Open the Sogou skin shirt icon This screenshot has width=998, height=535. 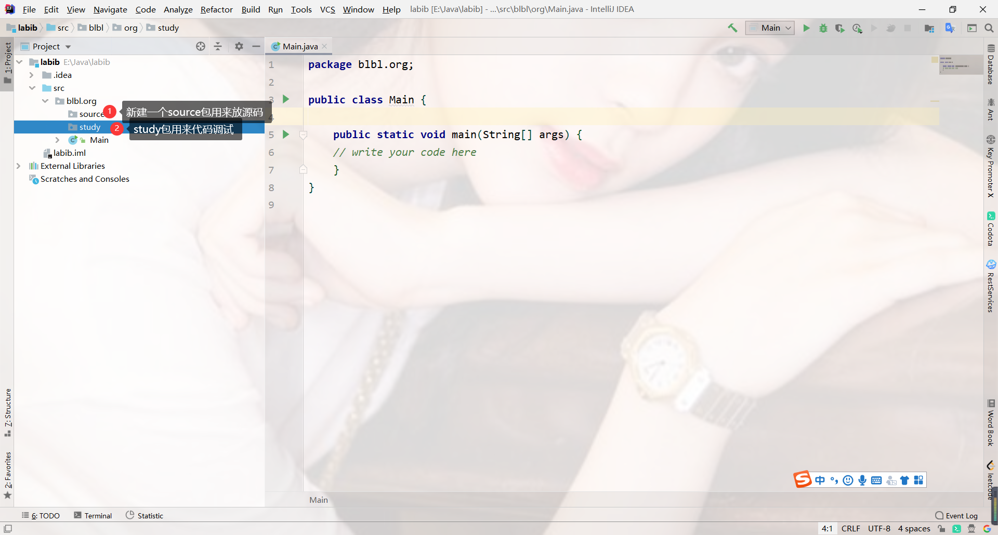coord(905,480)
